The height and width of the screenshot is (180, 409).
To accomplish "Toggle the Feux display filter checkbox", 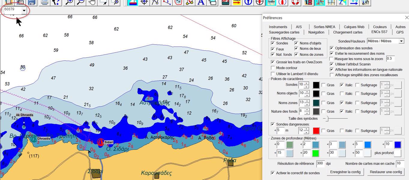I will [273, 49].
